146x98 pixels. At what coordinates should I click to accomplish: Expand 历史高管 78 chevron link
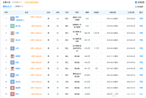point(17,2)
